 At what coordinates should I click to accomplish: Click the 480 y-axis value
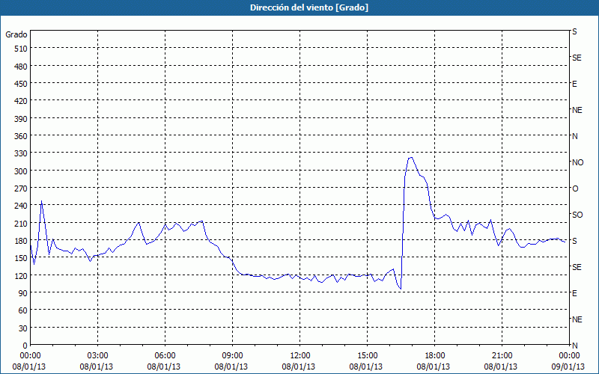tap(21, 66)
